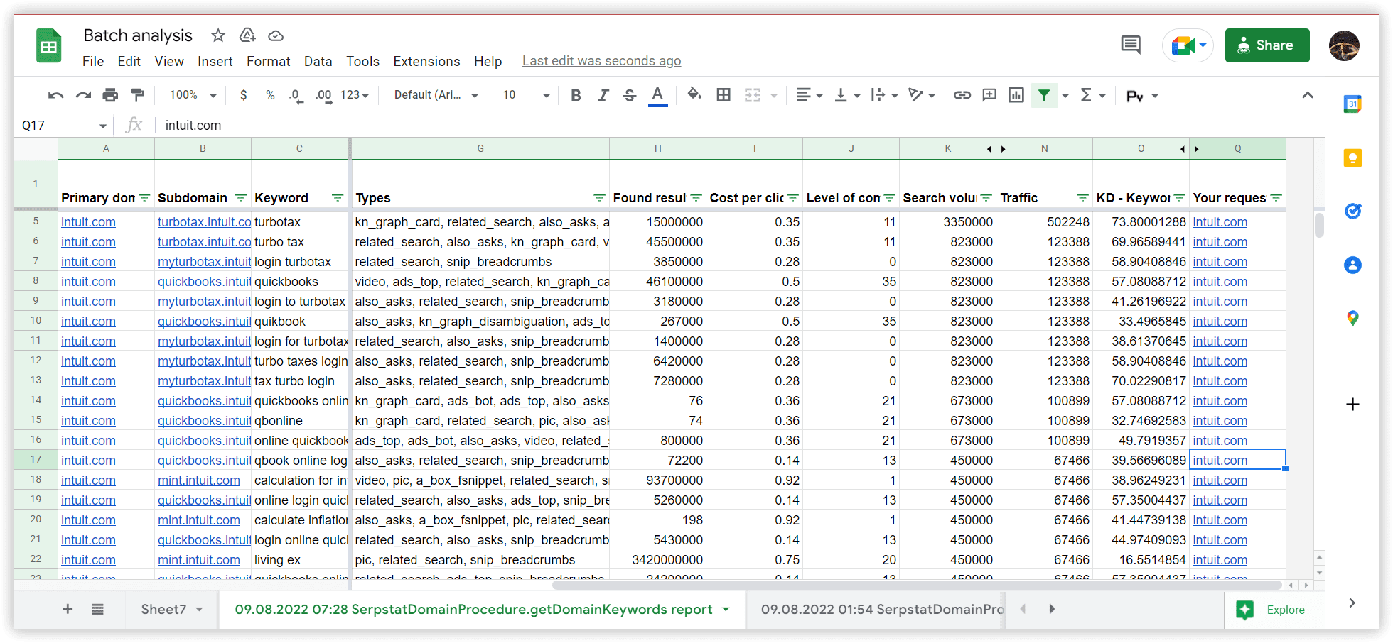This screenshot has width=1393, height=643.
Task: Open the Data menu
Action: click(318, 62)
